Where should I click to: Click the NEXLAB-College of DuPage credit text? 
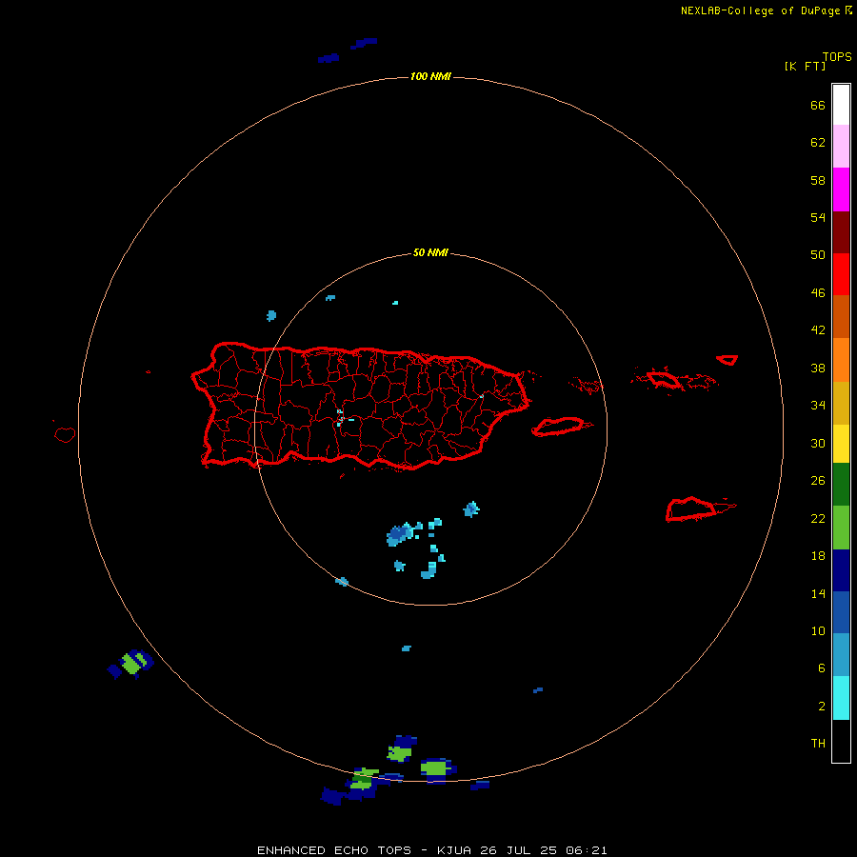tap(760, 10)
